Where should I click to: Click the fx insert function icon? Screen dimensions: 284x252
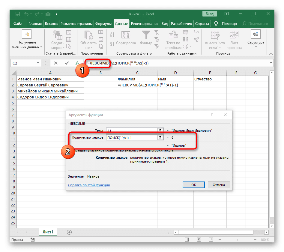click(x=78, y=63)
